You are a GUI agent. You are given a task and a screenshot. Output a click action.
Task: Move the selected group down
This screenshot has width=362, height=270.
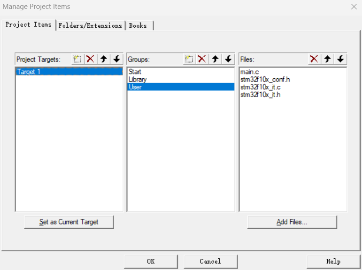[228, 59]
